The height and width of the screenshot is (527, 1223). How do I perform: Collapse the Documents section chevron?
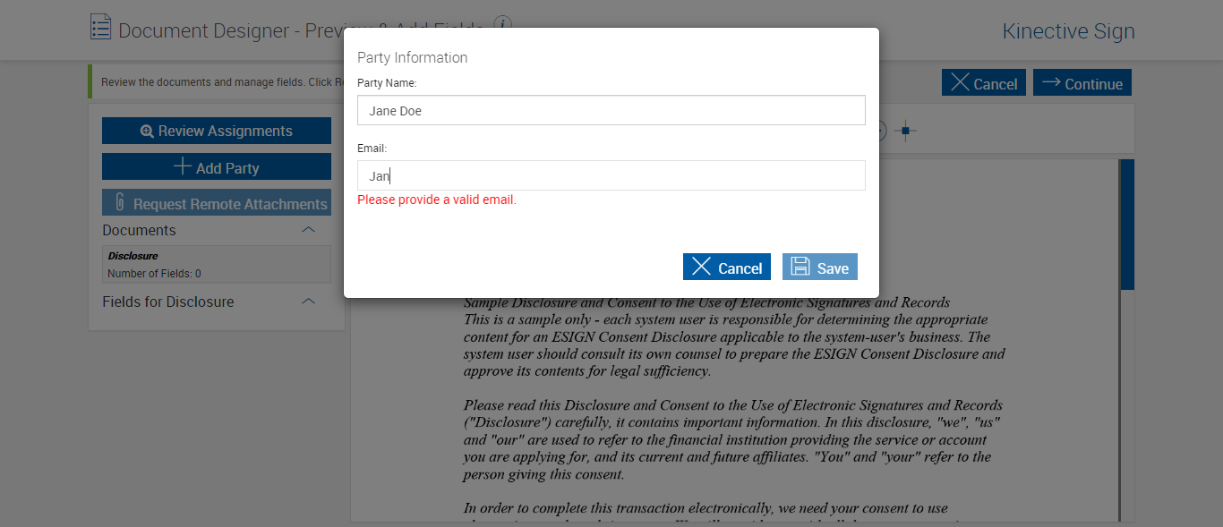(309, 230)
